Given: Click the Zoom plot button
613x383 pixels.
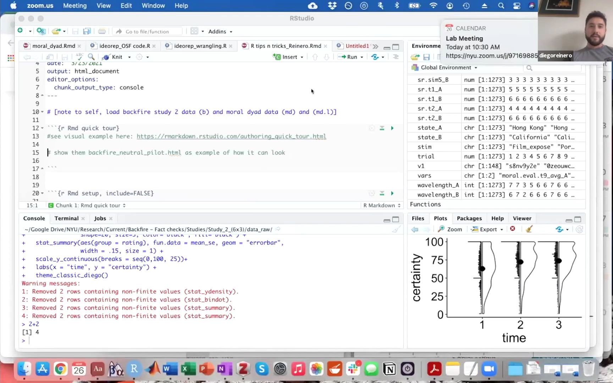Looking at the screenshot, I should tap(450, 229).
